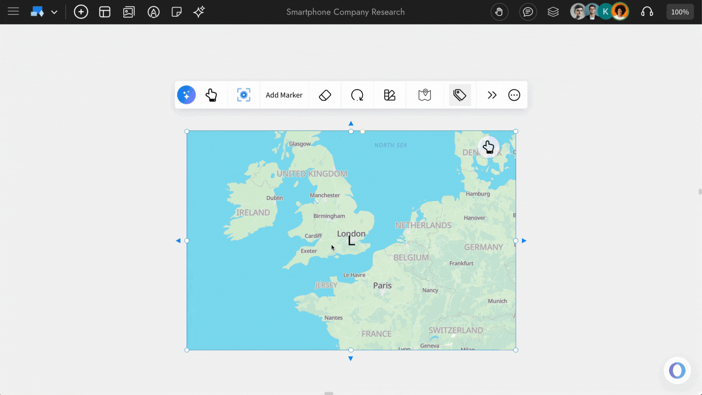The image size is (702, 395).
Task: Toggle audio with the headphones icon
Action: pyautogui.click(x=647, y=12)
